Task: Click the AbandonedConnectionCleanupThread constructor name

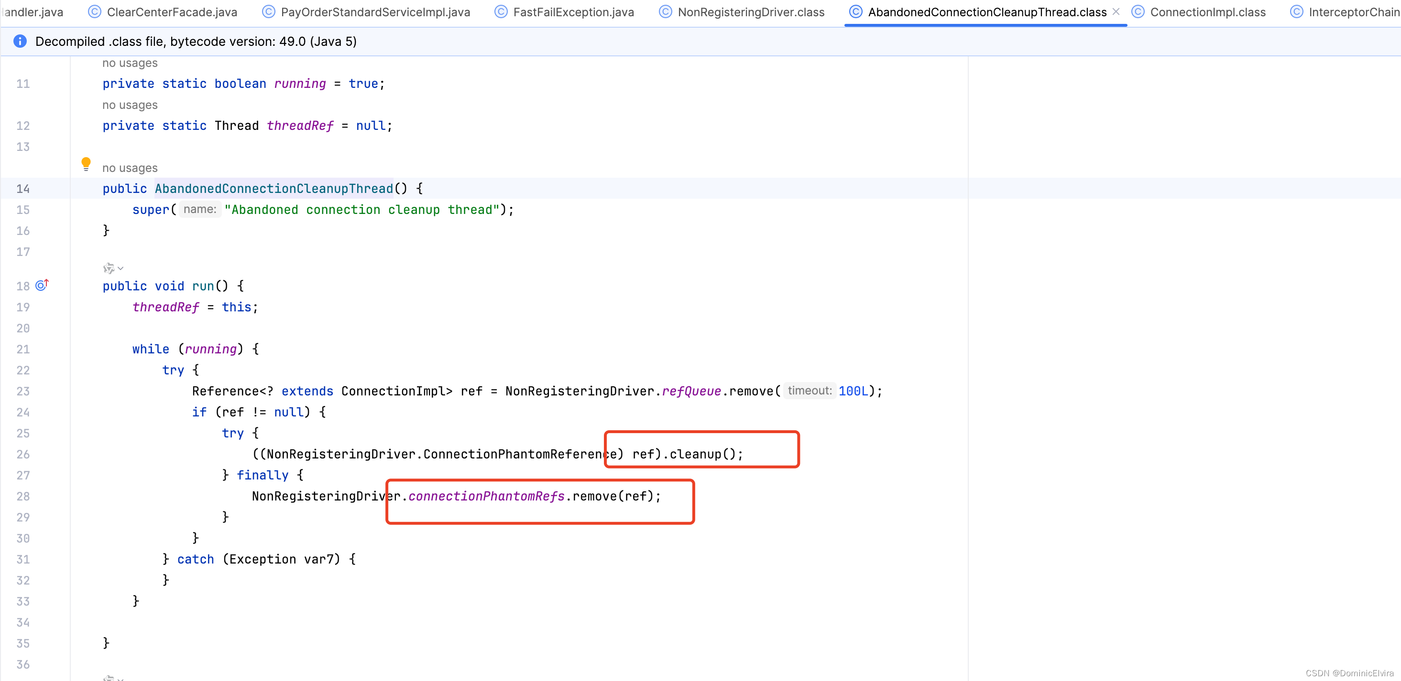Action: click(x=274, y=189)
